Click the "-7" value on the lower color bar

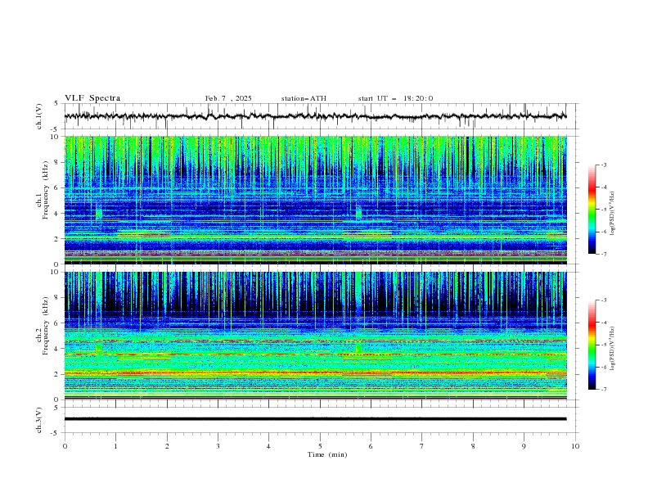click(x=604, y=390)
